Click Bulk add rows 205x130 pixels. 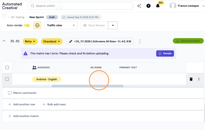[x=54, y=104]
